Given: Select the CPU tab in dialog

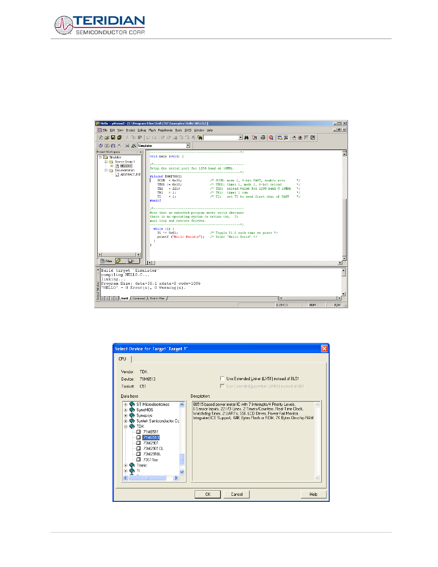Looking at the screenshot, I should 123,359.
